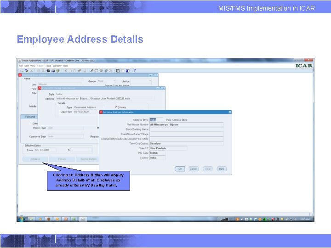Click the Find flashlight toolbar icon

(26, 71)
